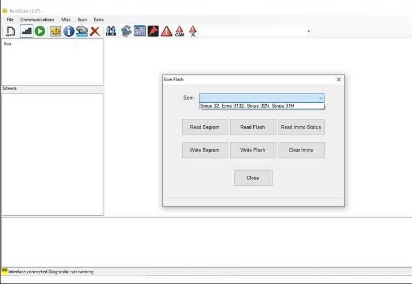
Task: Click the Ecu column header
Action: tap(38, 44)
